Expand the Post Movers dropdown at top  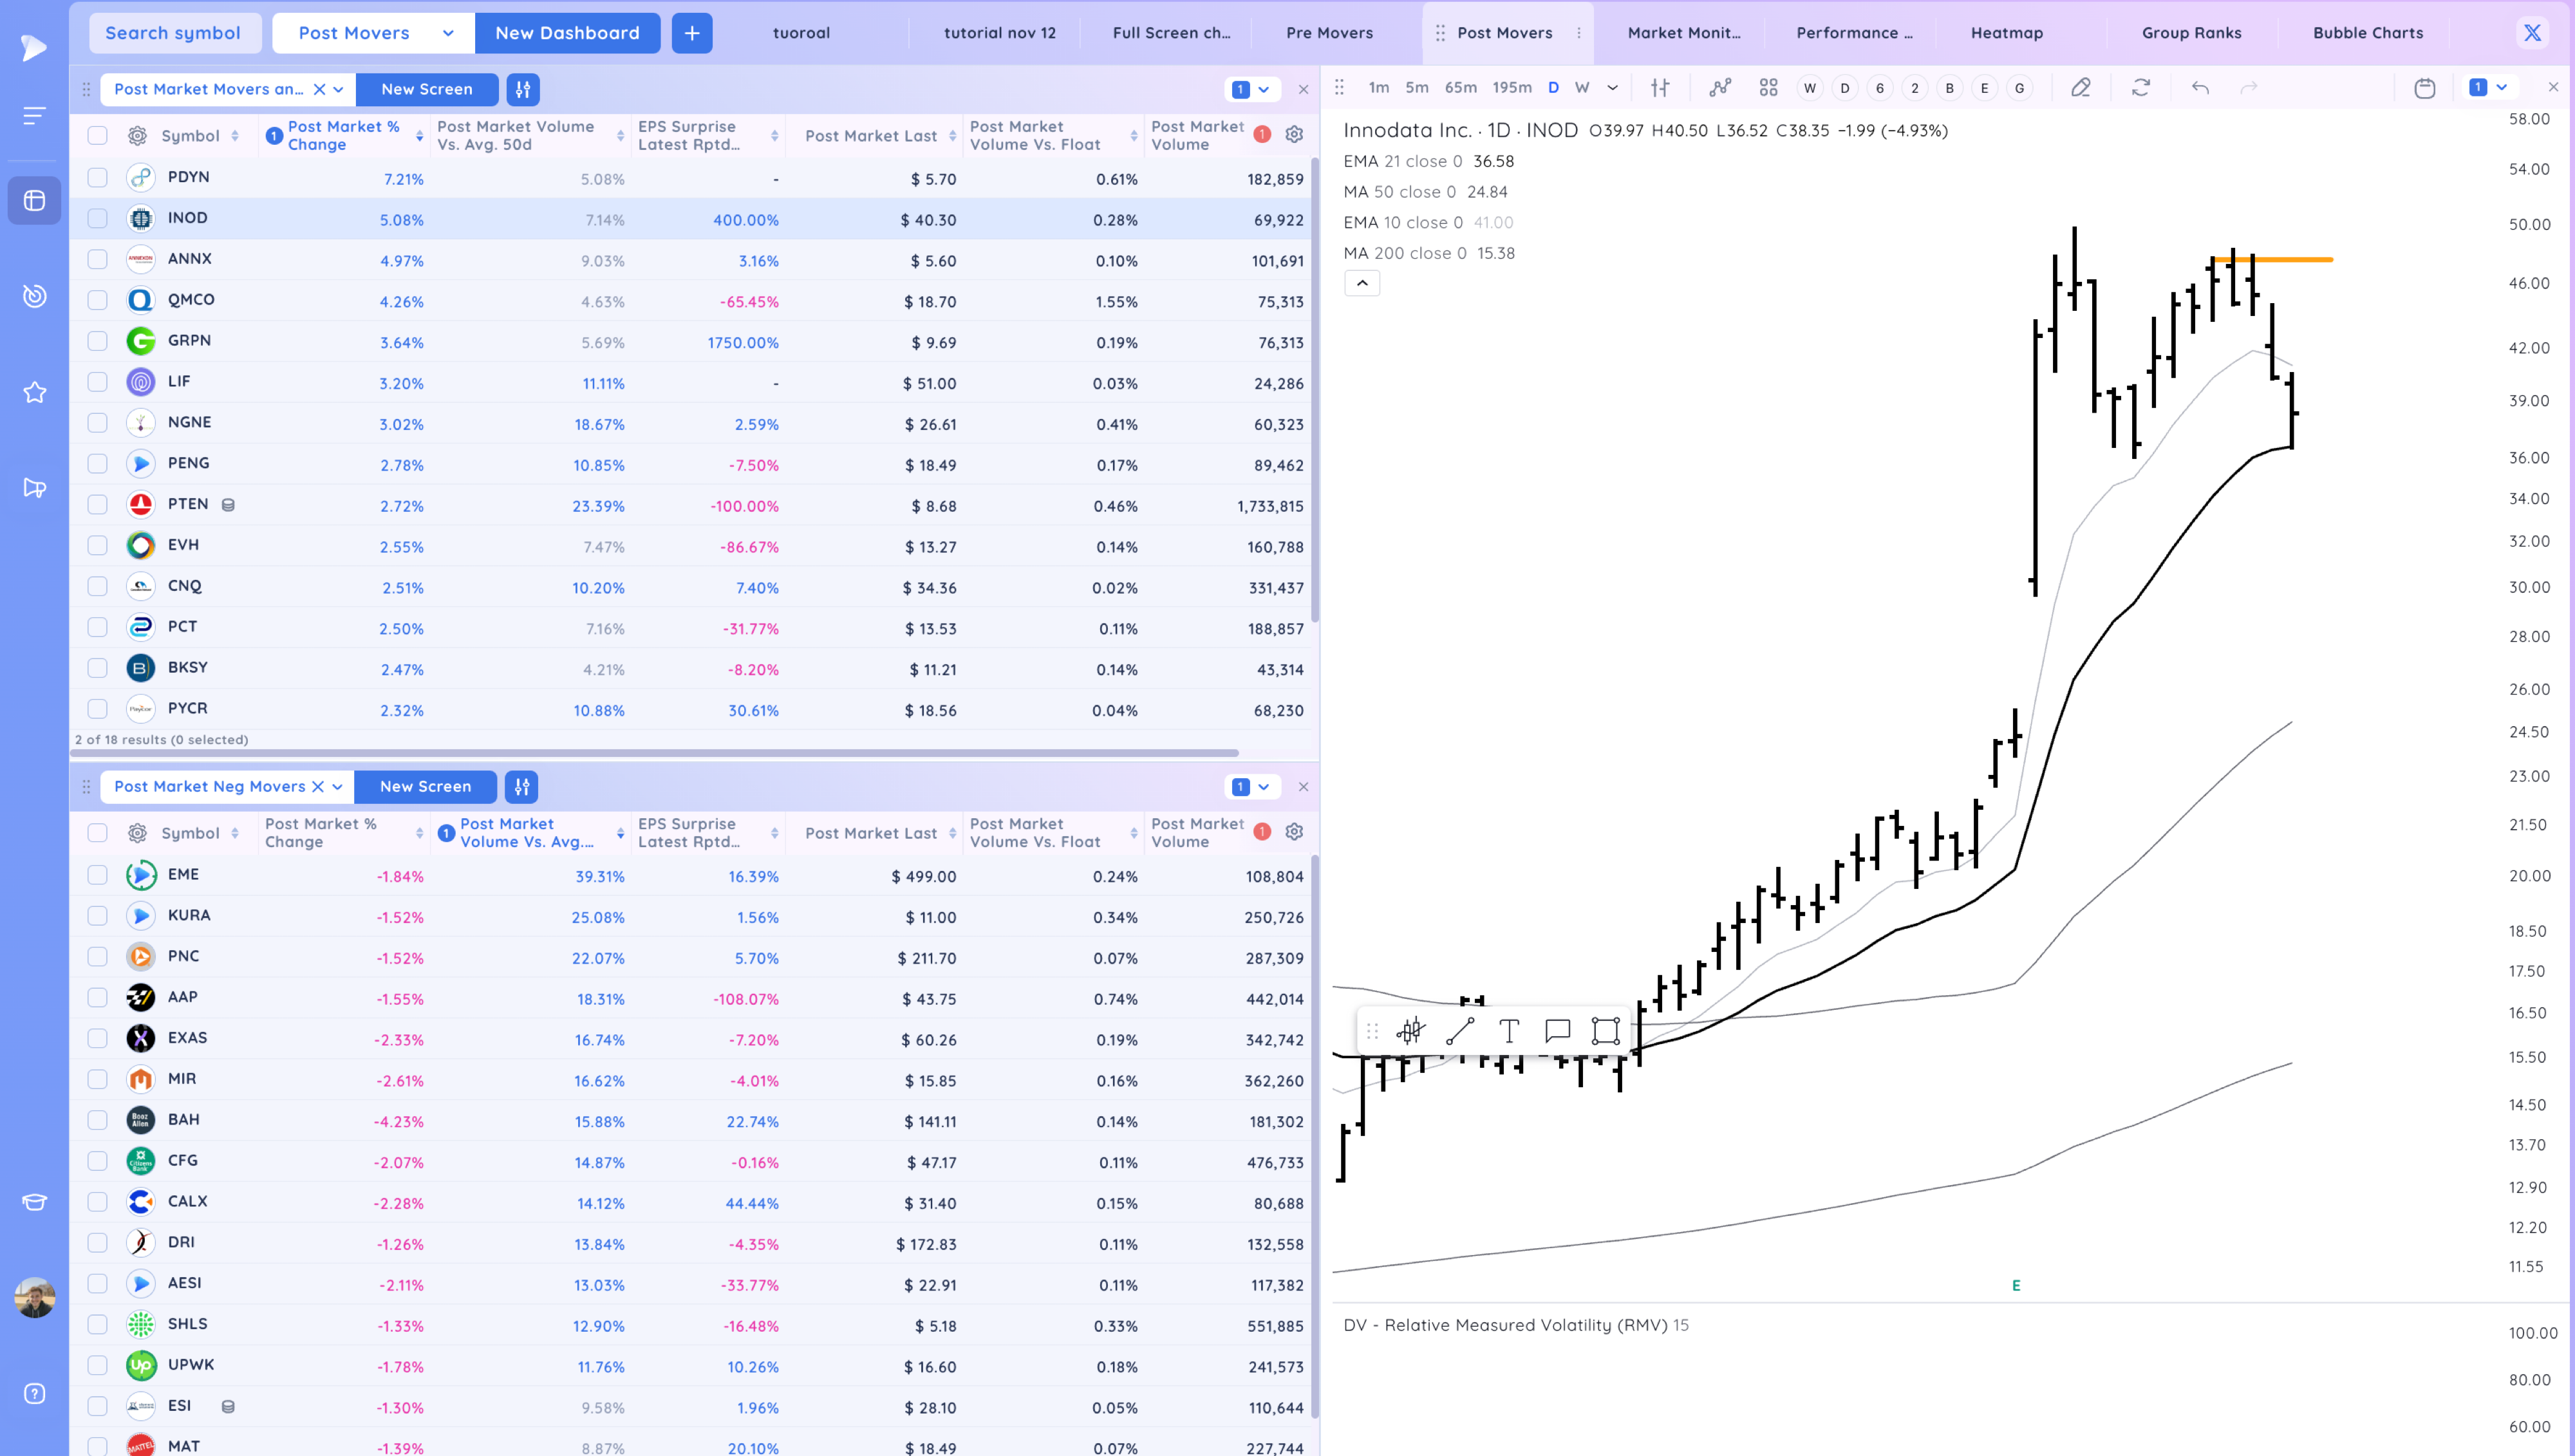coord(448,33)
